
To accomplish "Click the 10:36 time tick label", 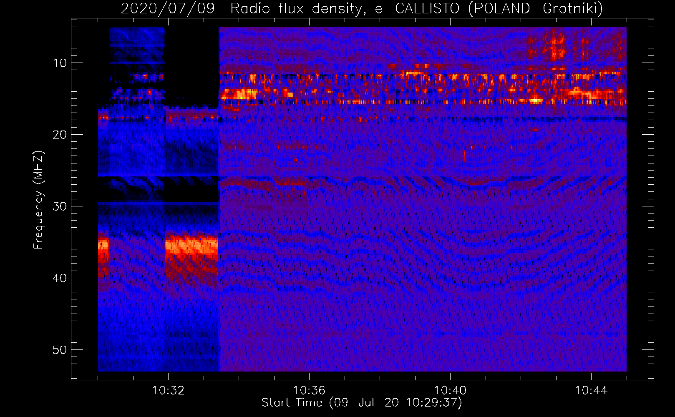I will pos(309,390).
